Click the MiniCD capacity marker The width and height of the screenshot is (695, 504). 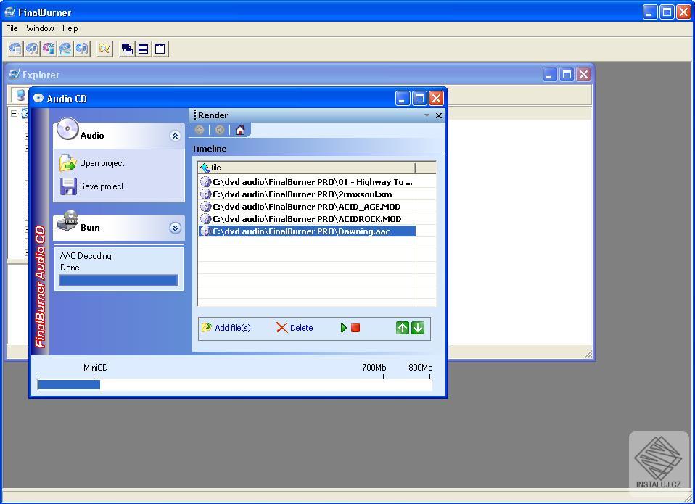tap(95, 368)
